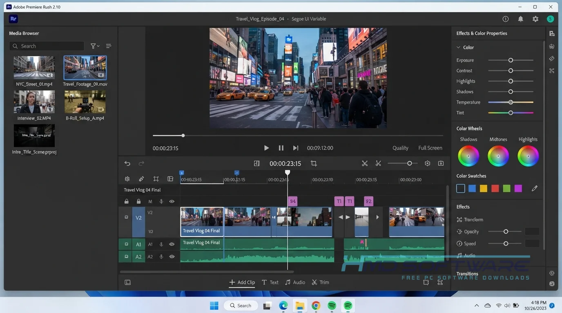Click the Redo arrow
The image size is (562, 313).
(x=141, y=163)
